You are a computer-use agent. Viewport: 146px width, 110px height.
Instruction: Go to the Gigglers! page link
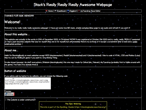73,11
